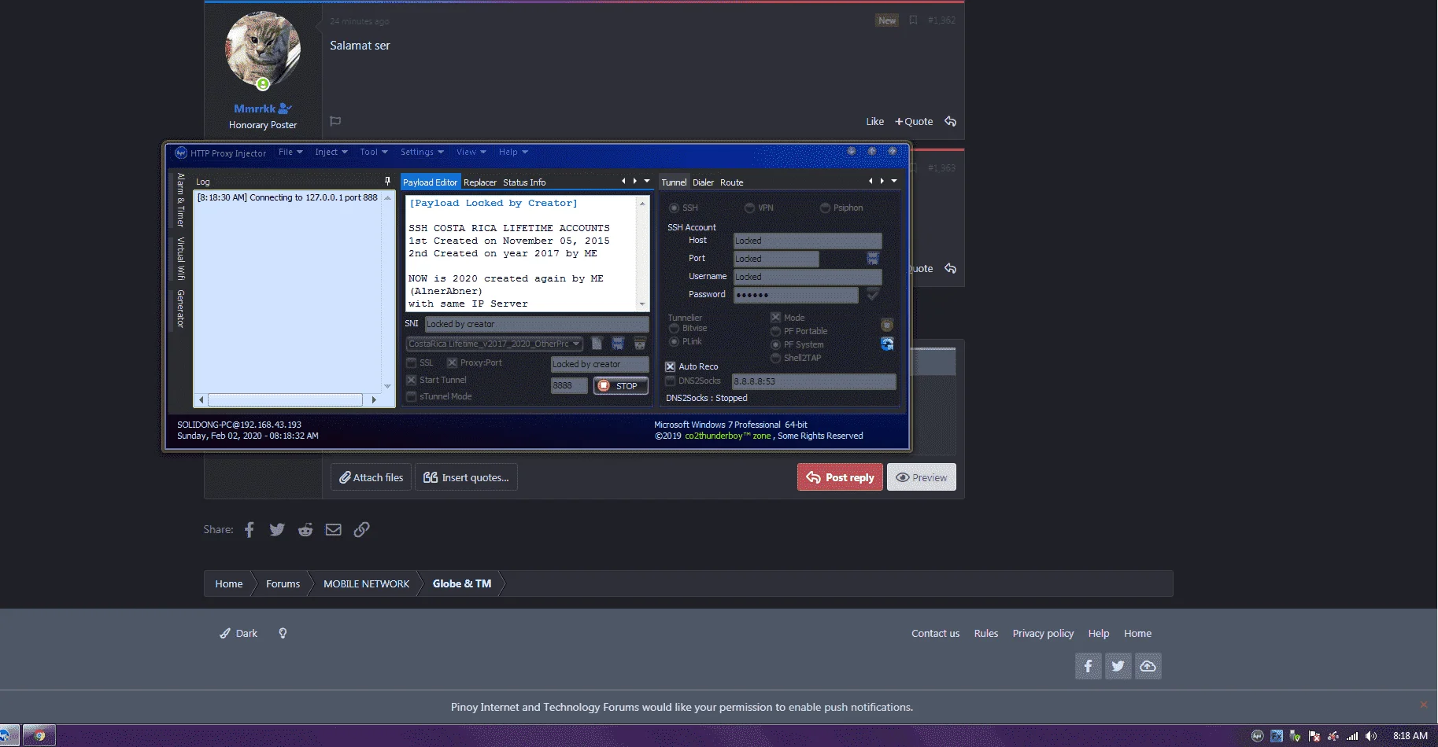
Task: Open volume control in system tray
Action: point(1371,736)
